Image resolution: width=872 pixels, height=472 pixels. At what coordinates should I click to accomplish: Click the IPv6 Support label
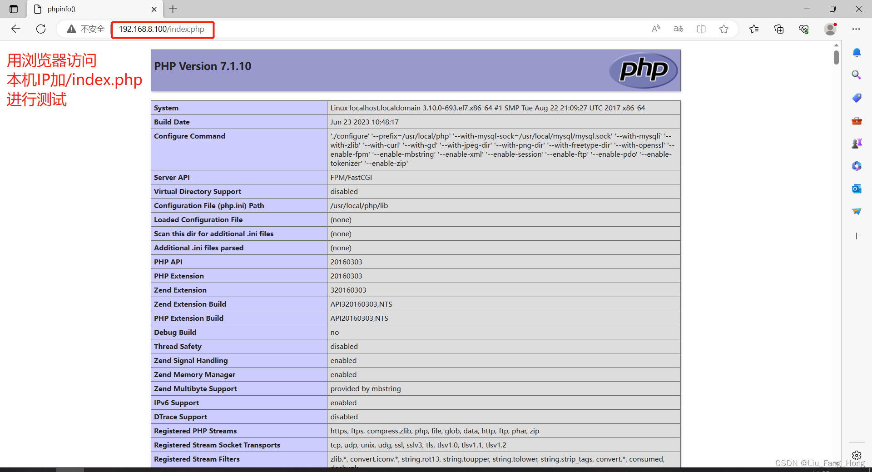pos(176,403)
